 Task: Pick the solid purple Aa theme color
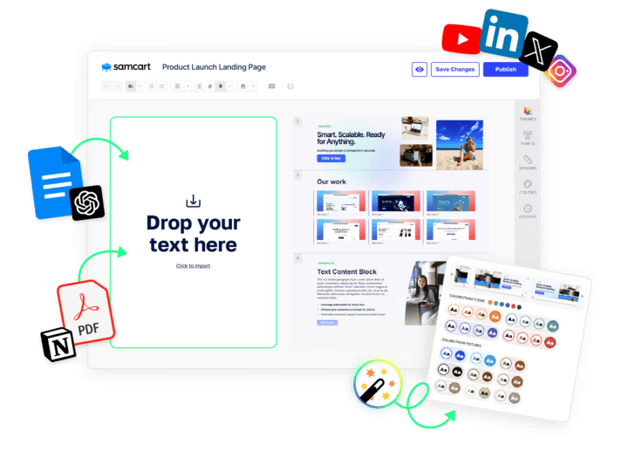click(492, 332)
